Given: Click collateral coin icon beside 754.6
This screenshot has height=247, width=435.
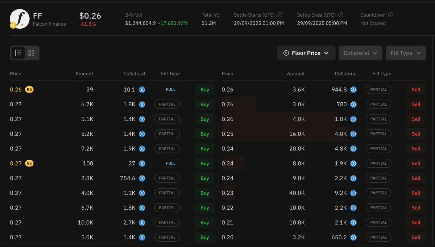Looking at the screenshot, I should 142,178.
